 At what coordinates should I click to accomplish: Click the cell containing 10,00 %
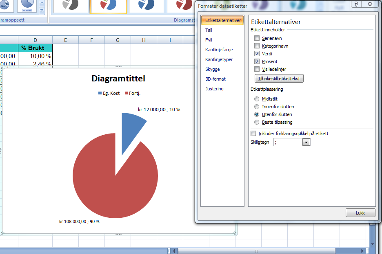tap(36, 56)
